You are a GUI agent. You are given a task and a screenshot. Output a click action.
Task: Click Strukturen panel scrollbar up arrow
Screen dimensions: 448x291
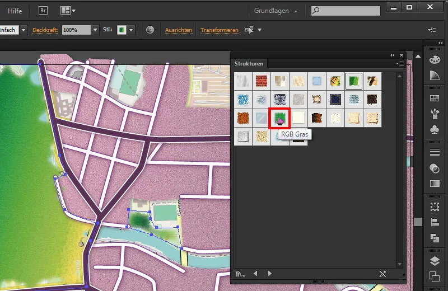399,76
